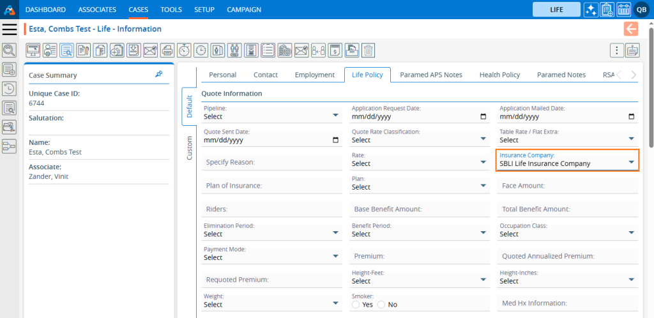Select No for Smoker
The image size is (654, 318).
click(381, 305)
